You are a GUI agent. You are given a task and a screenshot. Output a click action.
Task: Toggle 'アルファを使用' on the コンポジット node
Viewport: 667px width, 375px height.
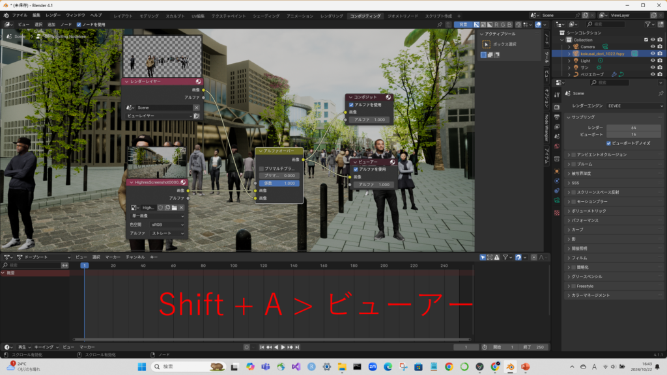[x=352, y=104]
